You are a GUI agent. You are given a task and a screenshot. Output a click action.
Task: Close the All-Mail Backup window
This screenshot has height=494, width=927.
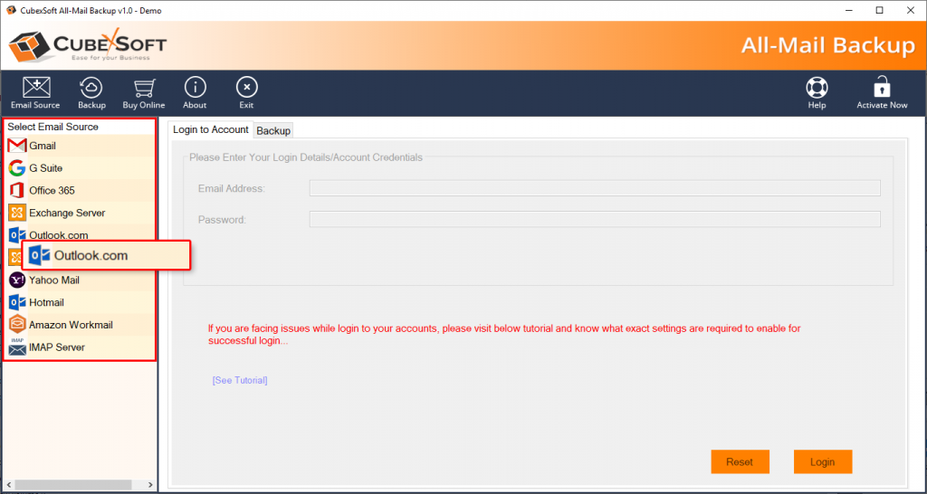pyautogui.click(x=911, y=10)
